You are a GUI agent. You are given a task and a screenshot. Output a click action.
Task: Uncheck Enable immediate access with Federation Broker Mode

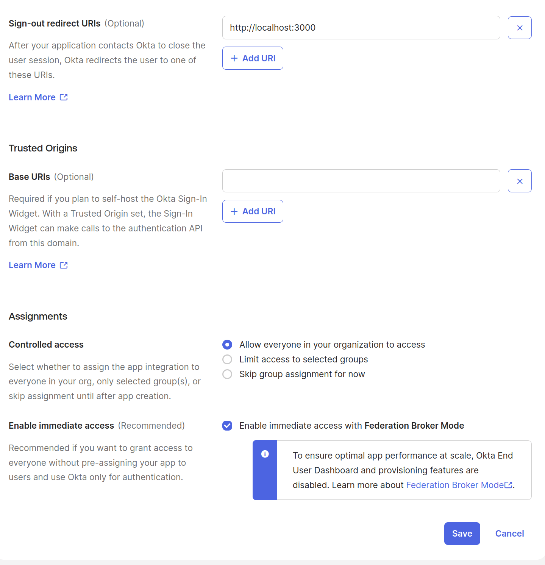(x=227, y=426)
